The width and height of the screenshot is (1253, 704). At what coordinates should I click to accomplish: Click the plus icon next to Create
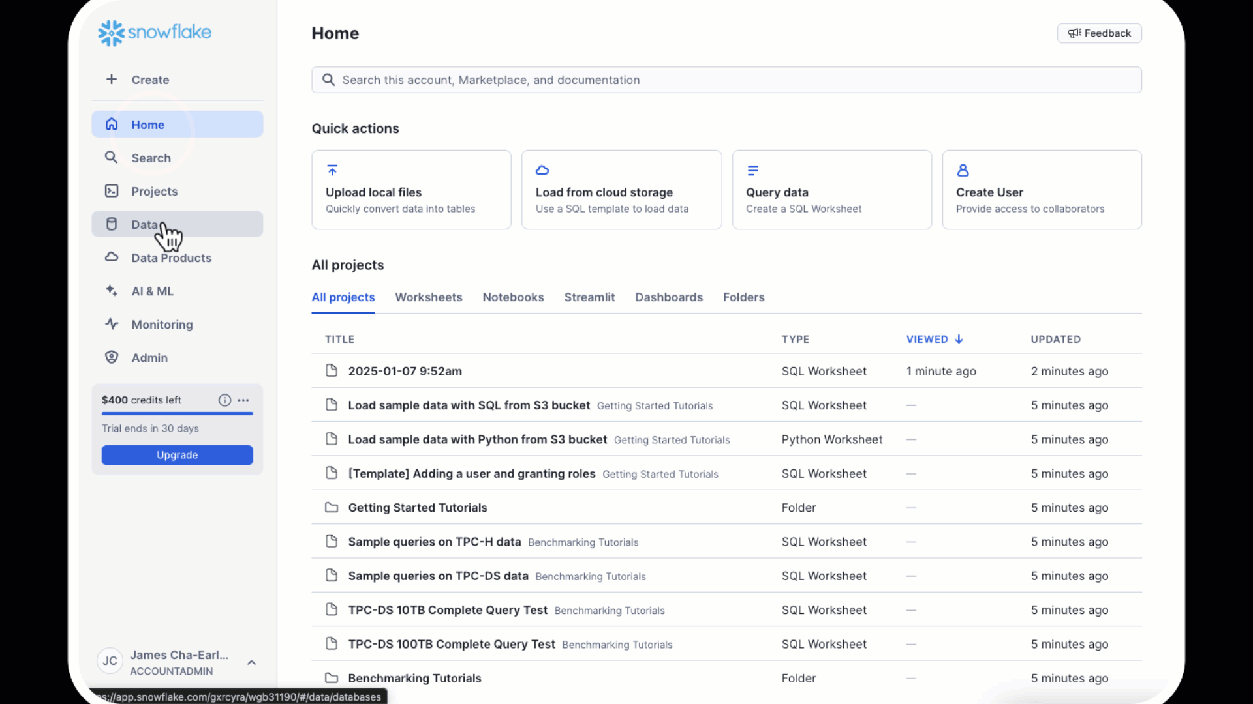(x=112, y=80)
